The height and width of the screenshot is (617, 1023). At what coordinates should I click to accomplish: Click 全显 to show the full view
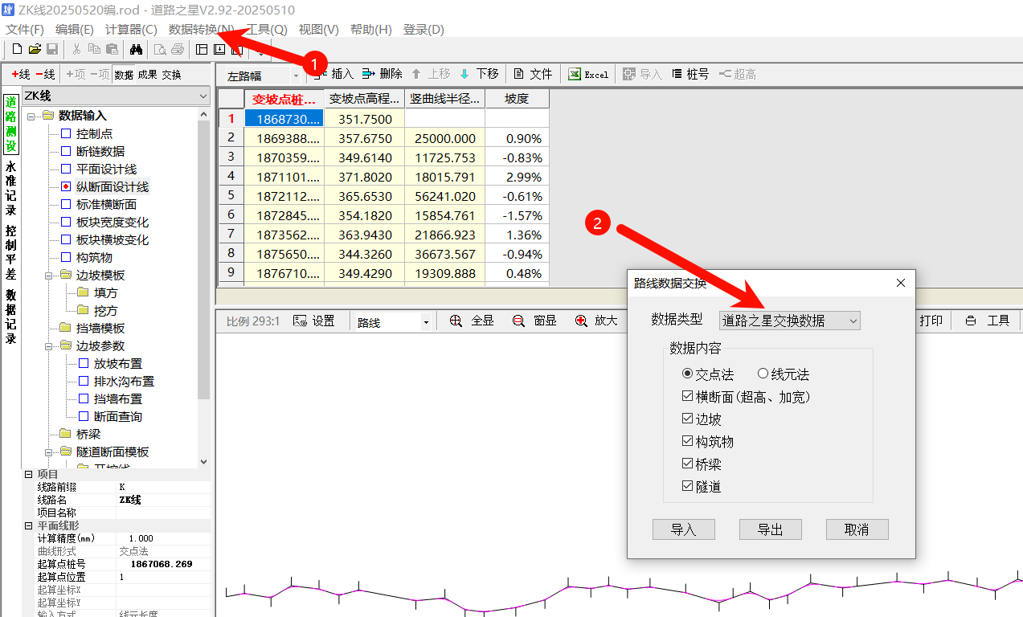[473, 321]
